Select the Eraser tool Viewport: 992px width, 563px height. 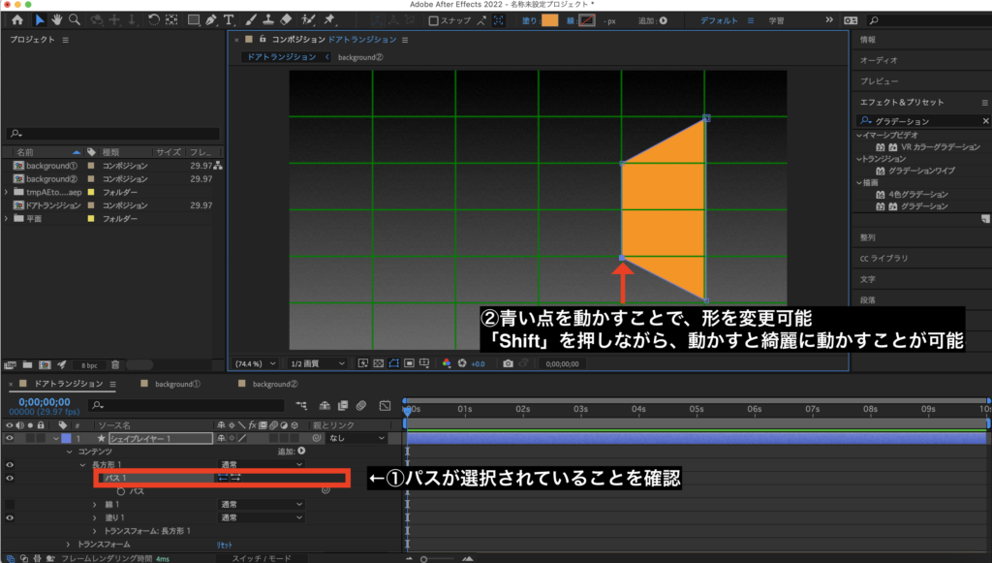click(x=285, y=19)
